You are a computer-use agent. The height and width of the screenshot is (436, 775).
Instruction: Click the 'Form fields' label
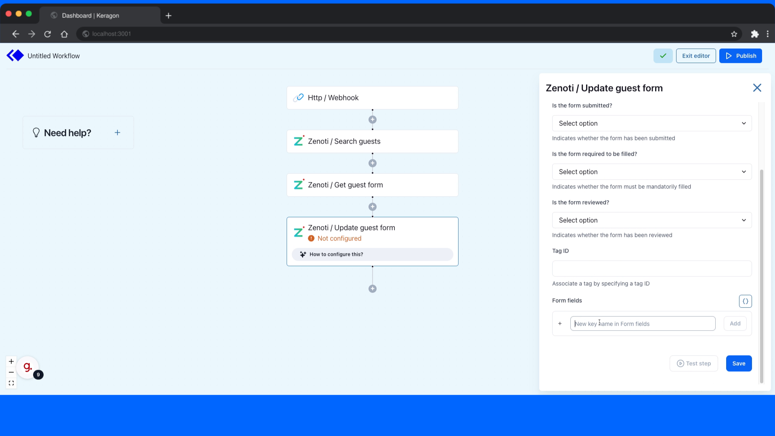pyautogui.click(x=567, y=300)
